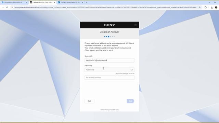Open the Help link in footer
Viewport: 219px width, 123px height.
tap(111, 110)
